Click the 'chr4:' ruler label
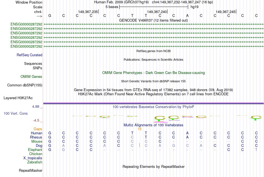Screen dimensions: 264x177 tap(38, 12)
